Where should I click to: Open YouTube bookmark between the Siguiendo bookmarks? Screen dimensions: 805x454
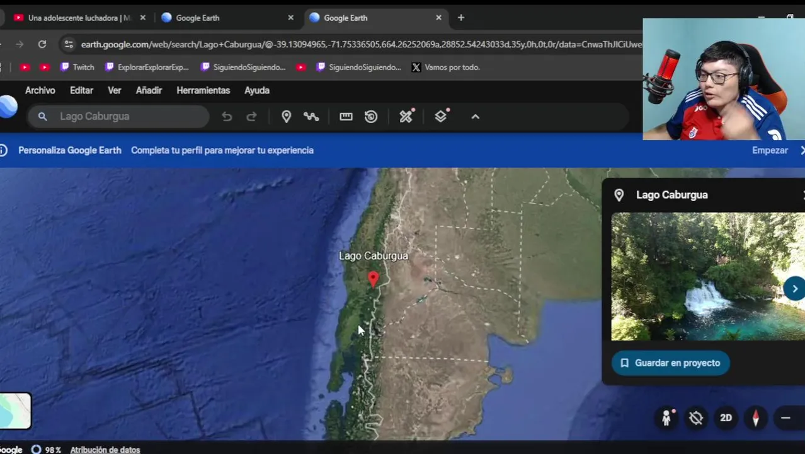pyautogui.click(x=301, y=67)
